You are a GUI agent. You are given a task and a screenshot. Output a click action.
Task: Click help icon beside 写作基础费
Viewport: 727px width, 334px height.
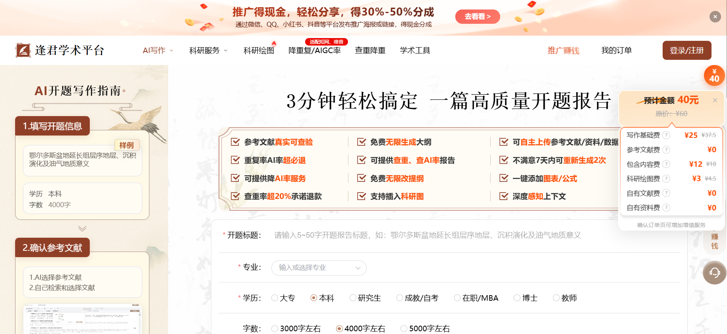pos(667,135)
